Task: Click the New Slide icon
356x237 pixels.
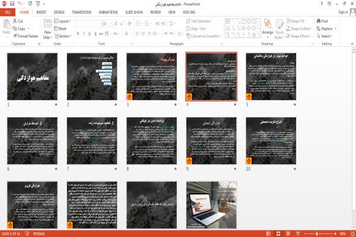Action: pyautogui.click(x=47, y=24)
